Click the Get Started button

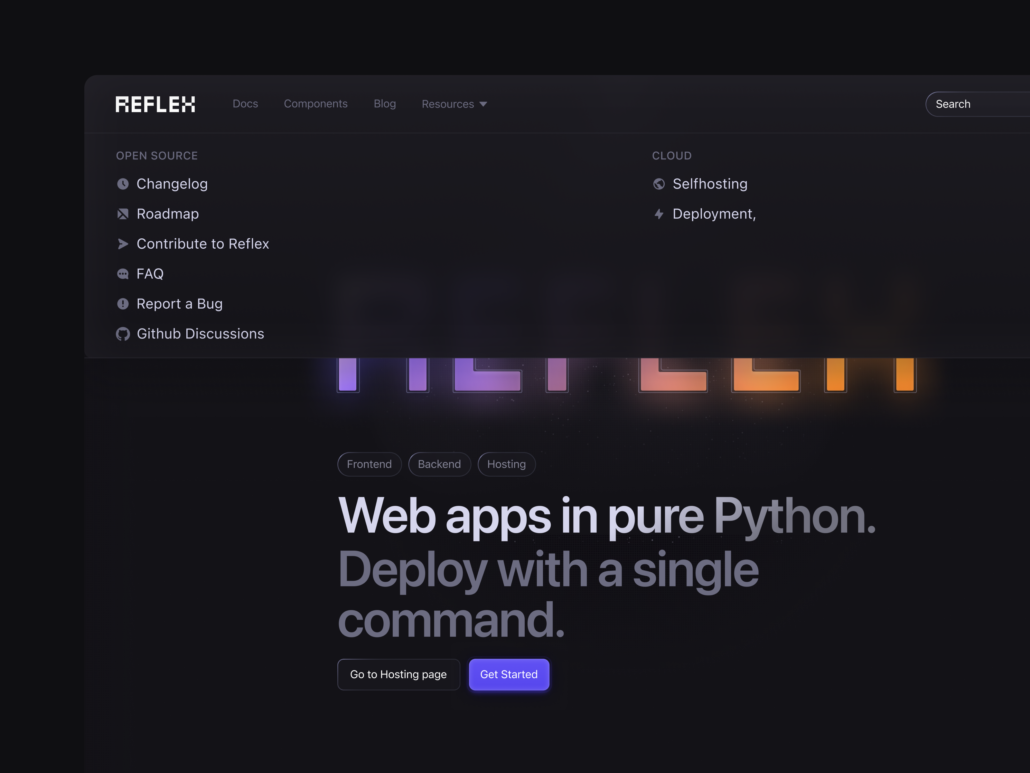pos(509,674)
